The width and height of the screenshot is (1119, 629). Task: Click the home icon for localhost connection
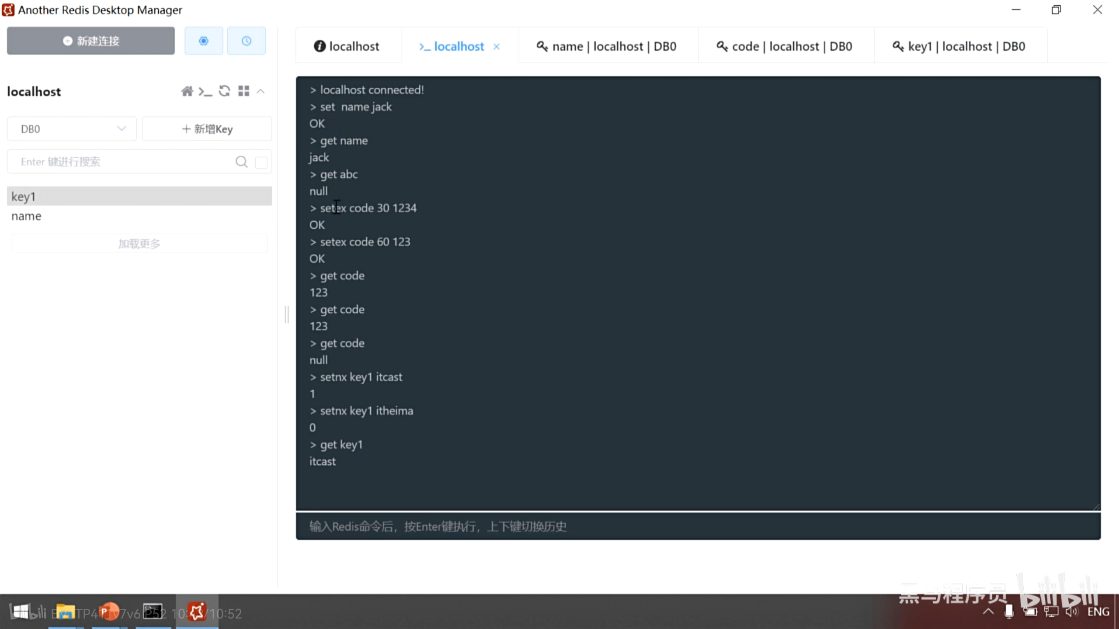click(187, 91)
